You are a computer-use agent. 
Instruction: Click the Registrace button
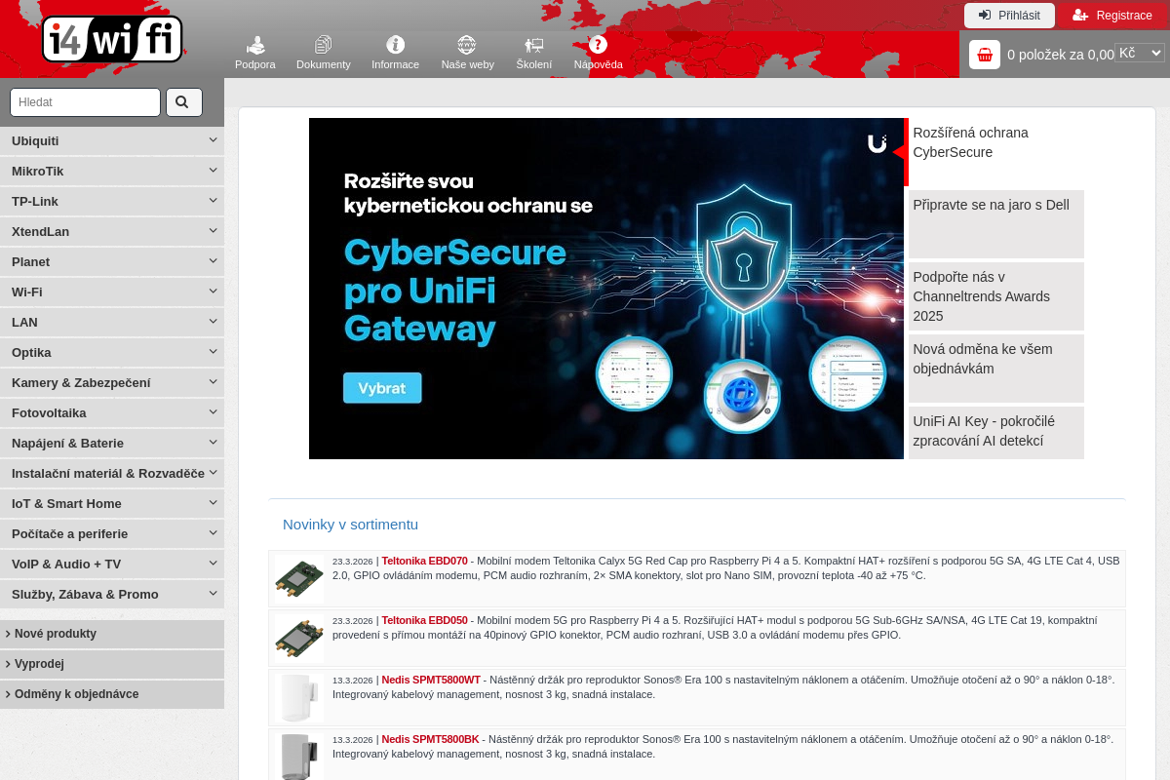[x=1112, y=16]
